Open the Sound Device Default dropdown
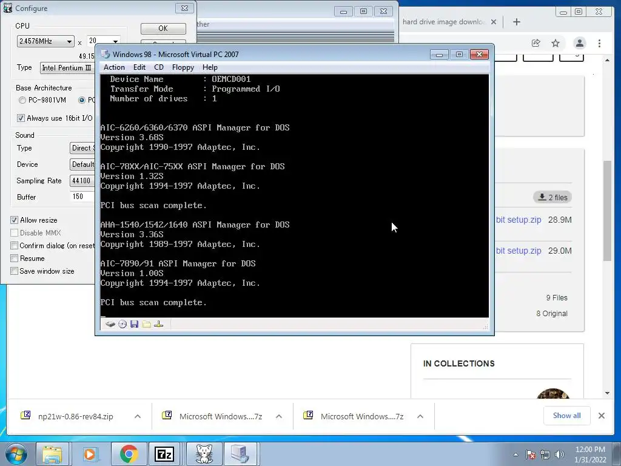The height and width of the screenshot is (466, 621). click(82, 164)
